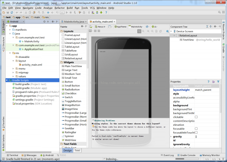
Task: Open the AVD Manager icon
Action: pyautogui.click(x=93, y=12)
